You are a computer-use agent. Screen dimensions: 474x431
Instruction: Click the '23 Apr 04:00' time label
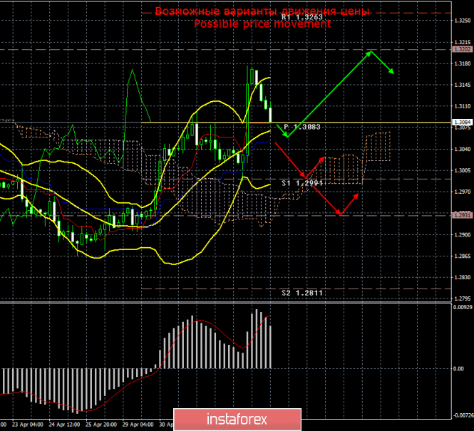(28, 425)
